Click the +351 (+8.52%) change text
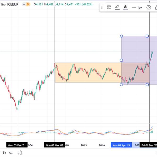 pos(84,4)
